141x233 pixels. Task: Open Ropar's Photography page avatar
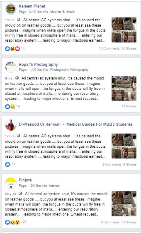pyautogui.click(x=11, y=67)
